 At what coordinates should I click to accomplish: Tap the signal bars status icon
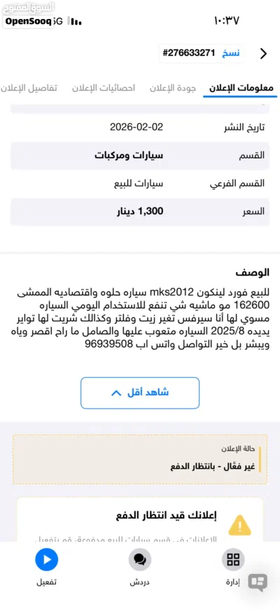75,22
